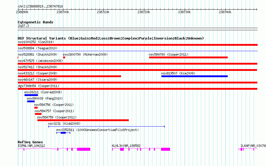Click the nsv460147 (Itsara2009) red bar

point(137,83)
